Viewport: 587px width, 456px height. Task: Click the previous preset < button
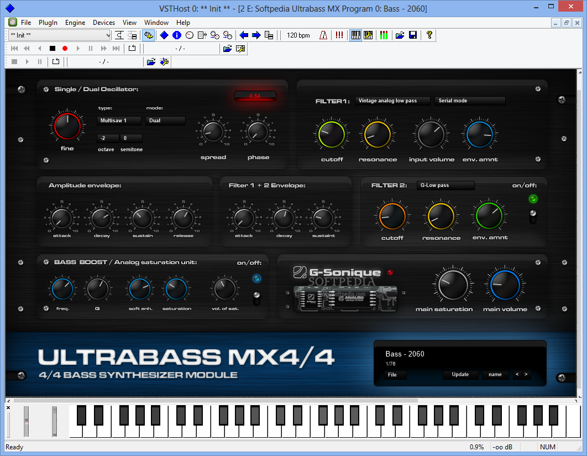pyautogui.click(x=517, y=374)
